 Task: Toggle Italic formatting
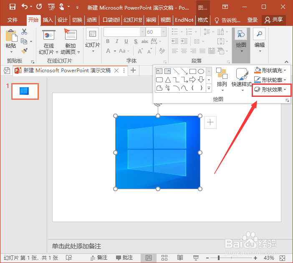[x=117, y=41]
